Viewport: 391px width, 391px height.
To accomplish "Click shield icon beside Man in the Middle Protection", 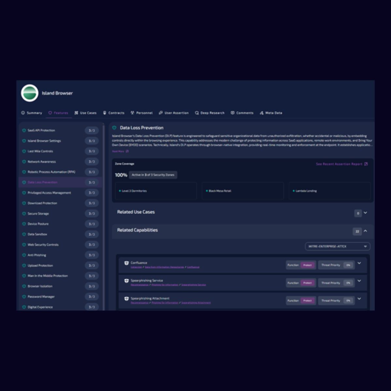I will pos(24,276).
